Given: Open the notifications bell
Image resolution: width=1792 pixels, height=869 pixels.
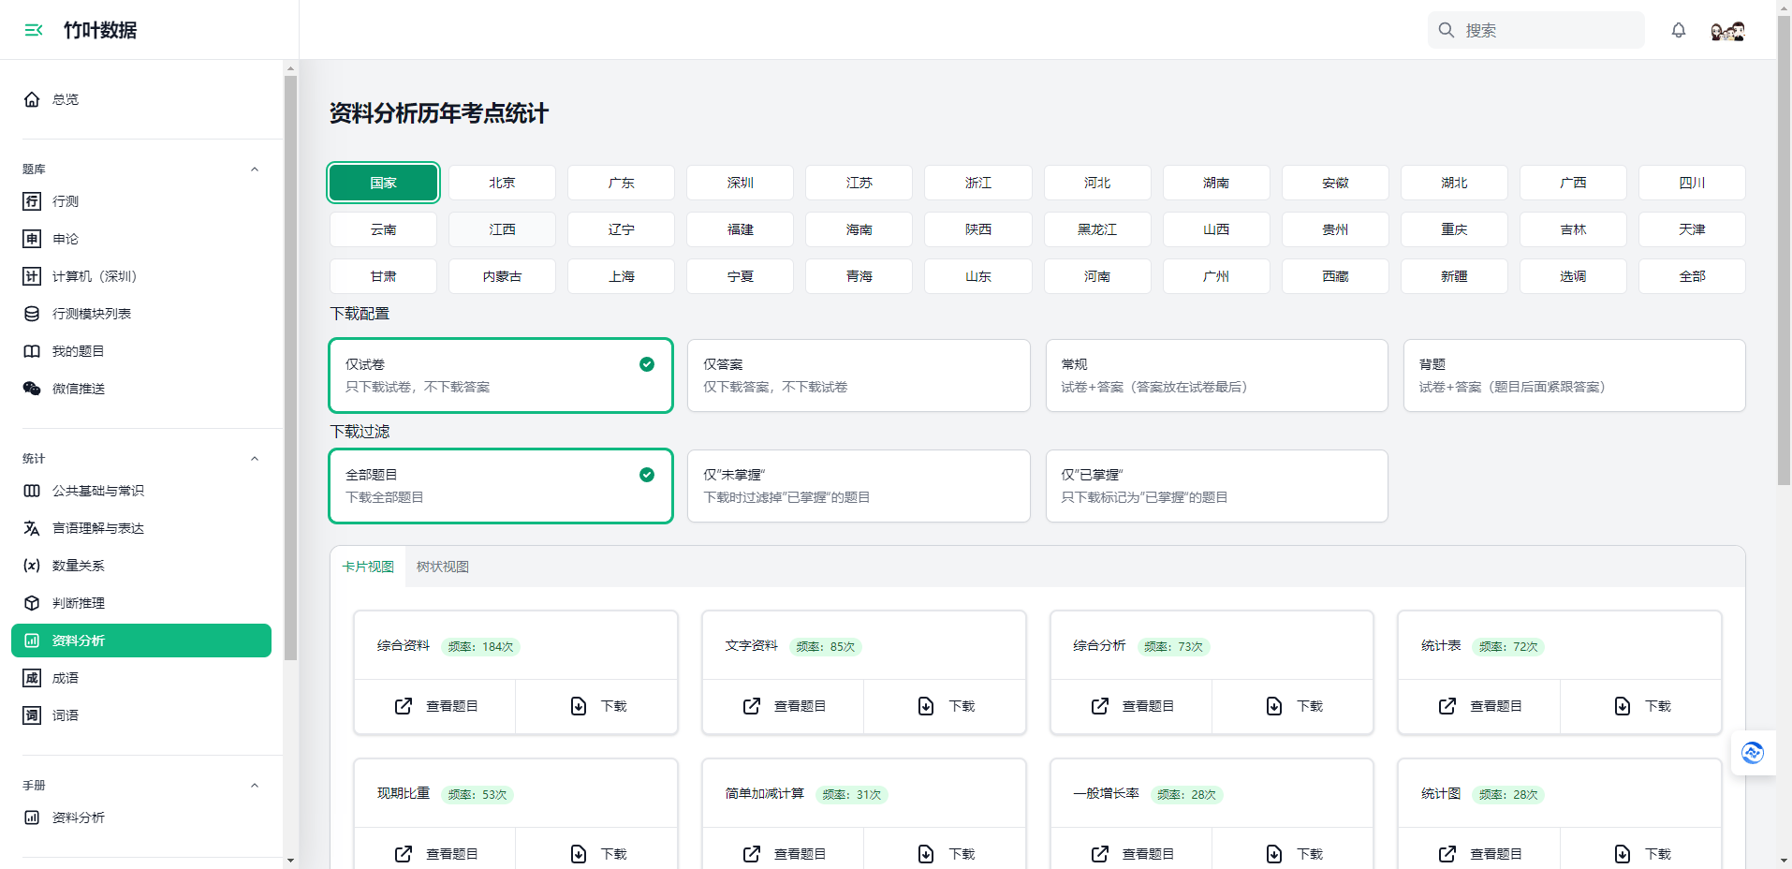Looking at the screenshot, I should [1678, 30].
